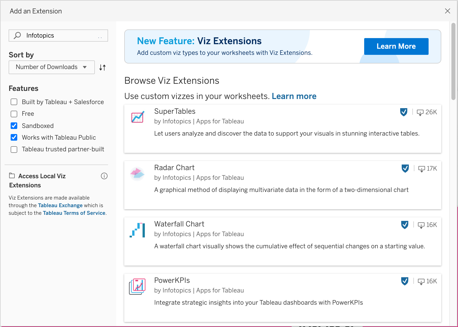Open the Tableau Terms of Service link
The width and height of the screenshot is (458, 327).
click(x=74, y=213)
